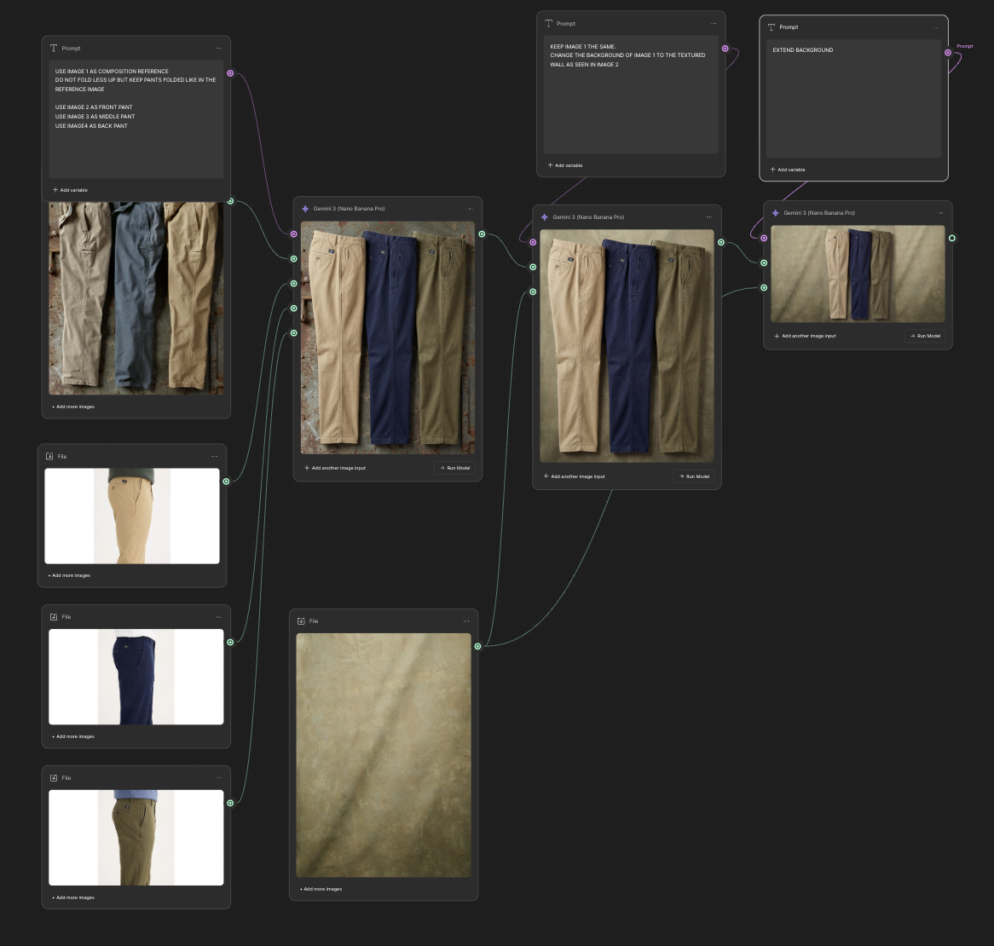Click Add variable in the KEEP IMAGE 1 THE SAME prompt node
Viewport: 994px width, 946px height.
[x=565, y=165]
